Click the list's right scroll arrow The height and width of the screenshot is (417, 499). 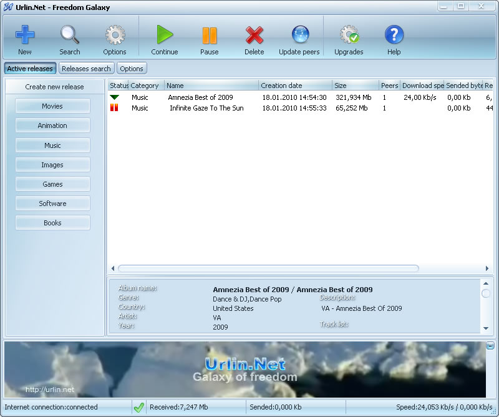[x=487, y=268]
